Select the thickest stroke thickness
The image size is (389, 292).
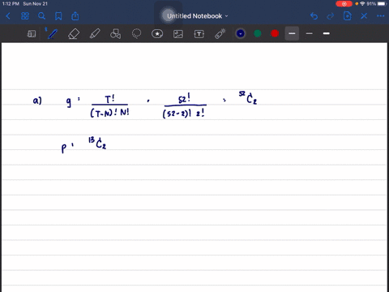[327, 33]
